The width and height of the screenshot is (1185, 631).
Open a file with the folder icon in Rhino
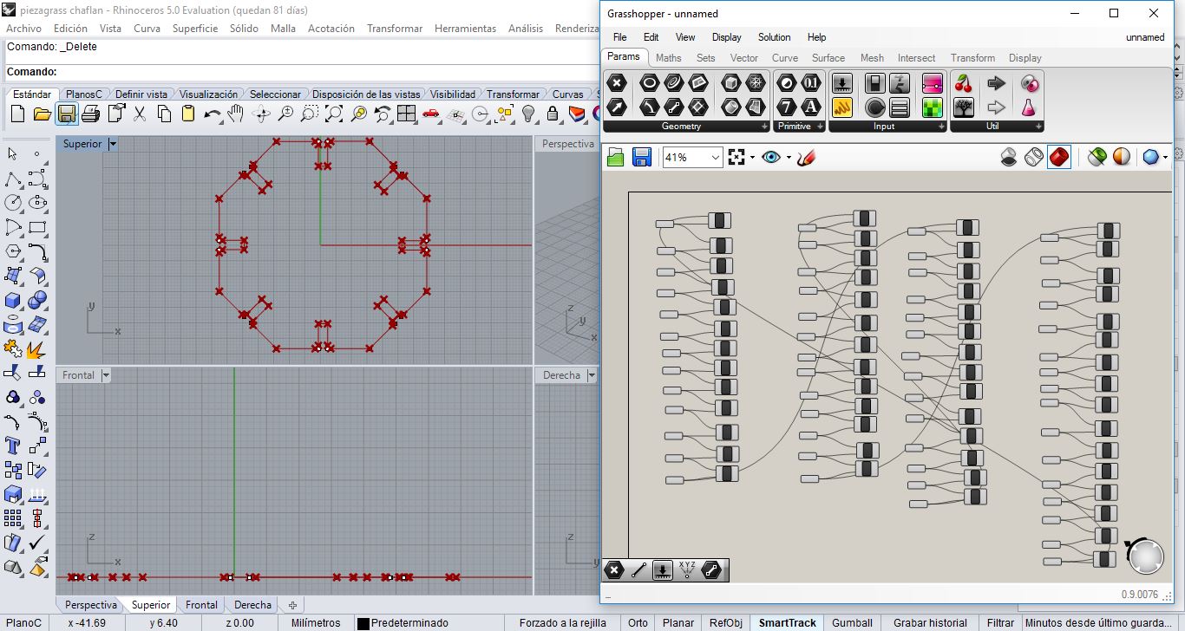[x=42, y=114]
